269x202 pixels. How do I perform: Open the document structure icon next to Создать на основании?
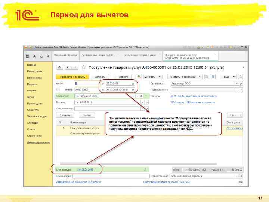pyautogui.click(x=207, y=77)
